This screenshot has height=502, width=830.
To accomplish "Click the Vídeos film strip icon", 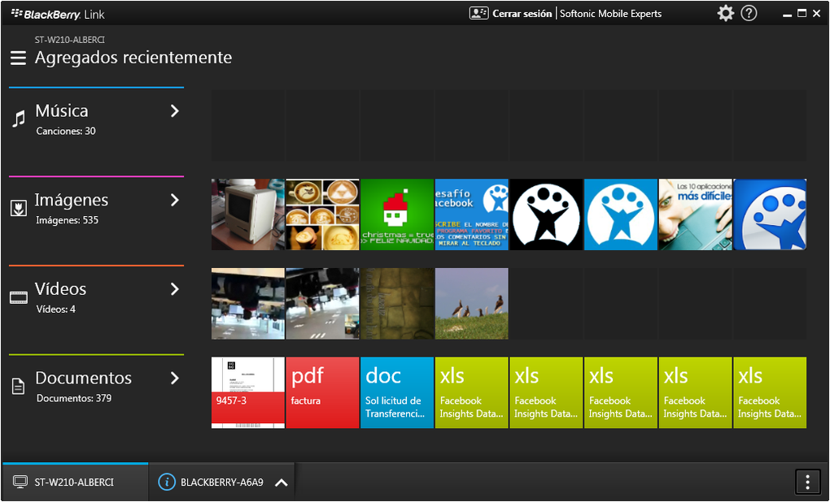I will click(19, 297).
